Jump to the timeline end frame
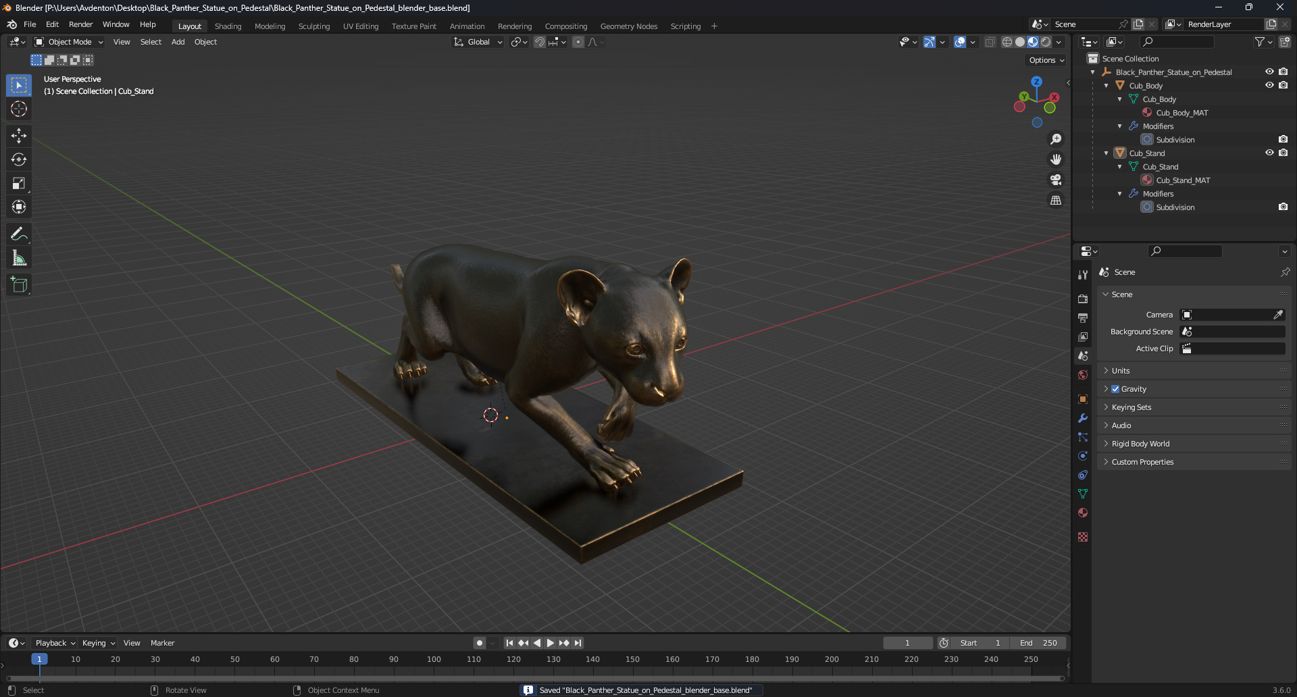Viewport: 1297px width, 697px height. coord(578,643)
